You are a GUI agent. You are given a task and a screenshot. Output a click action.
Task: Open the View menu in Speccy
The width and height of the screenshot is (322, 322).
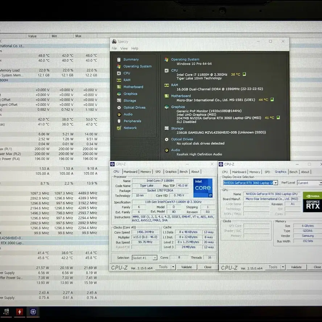[x=124, y=49]
